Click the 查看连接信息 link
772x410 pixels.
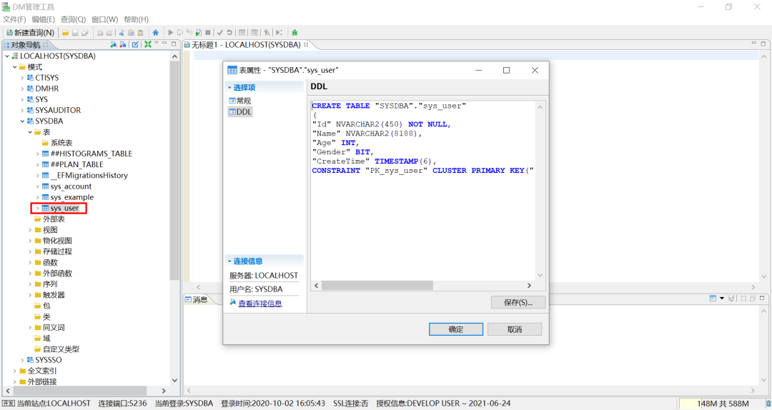pyautogui.click(x=260, y=304)
